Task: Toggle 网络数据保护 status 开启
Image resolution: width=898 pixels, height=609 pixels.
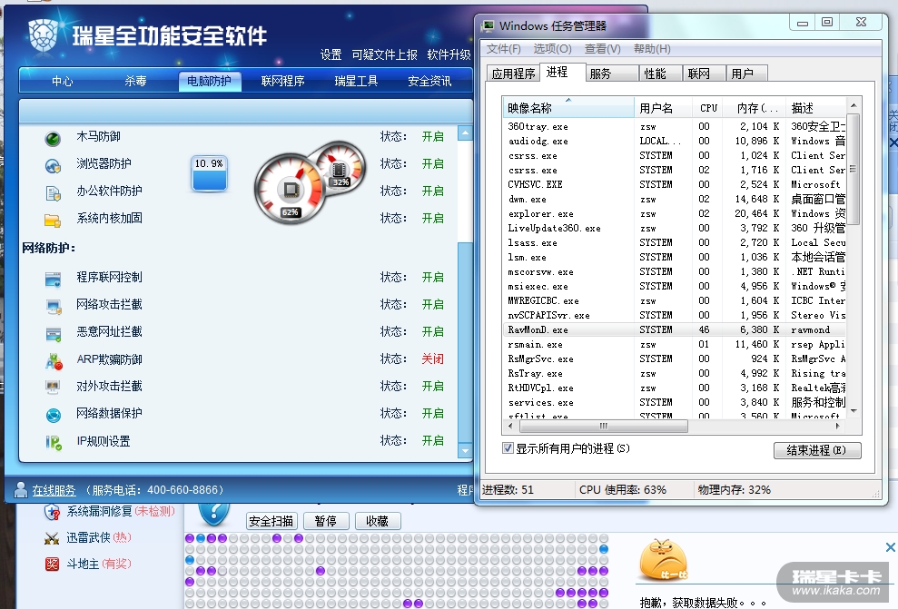Action: click(x=432, y=413)
